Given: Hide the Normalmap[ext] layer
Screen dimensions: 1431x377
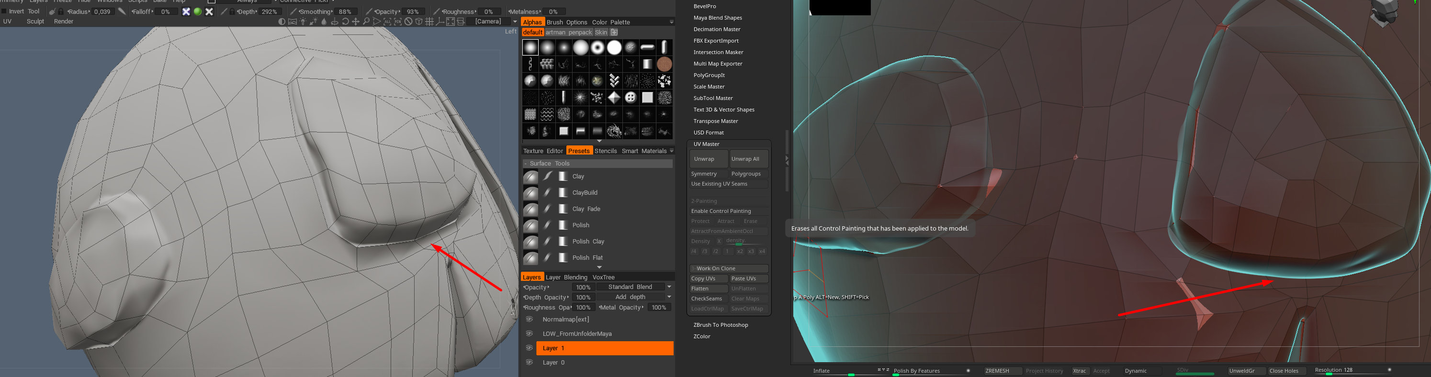Looking at the screenshot, I should [530, 319].
